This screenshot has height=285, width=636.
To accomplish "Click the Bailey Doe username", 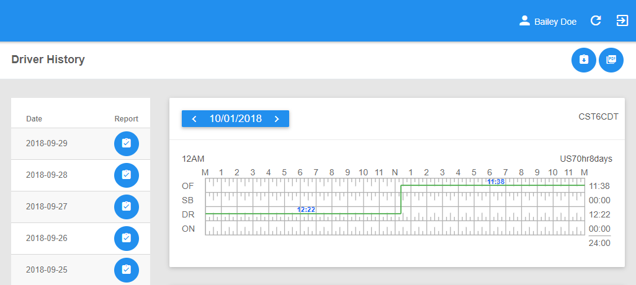I will click(555, 22).
